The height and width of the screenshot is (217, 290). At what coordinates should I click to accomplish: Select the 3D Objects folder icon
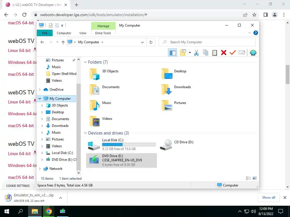(95, 74)
